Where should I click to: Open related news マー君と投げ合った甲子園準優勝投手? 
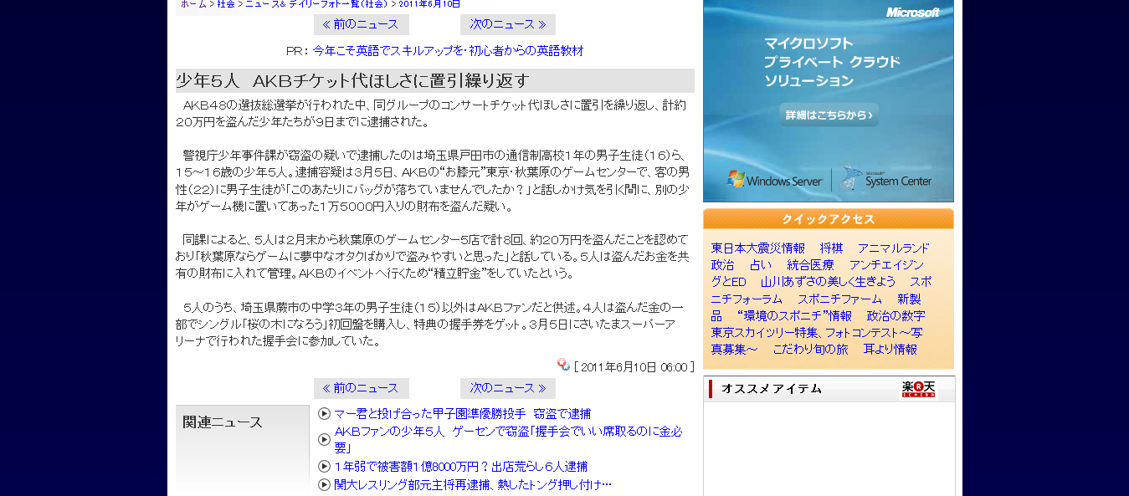(463, 413)
